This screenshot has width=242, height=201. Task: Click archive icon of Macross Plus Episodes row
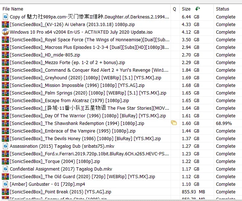5,47
